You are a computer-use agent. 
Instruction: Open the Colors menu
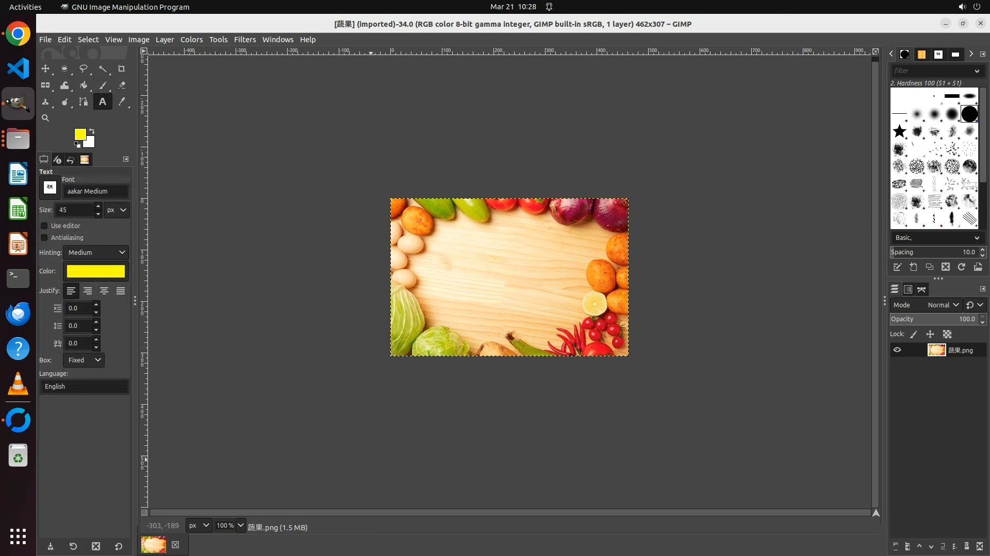pos(191,40)
